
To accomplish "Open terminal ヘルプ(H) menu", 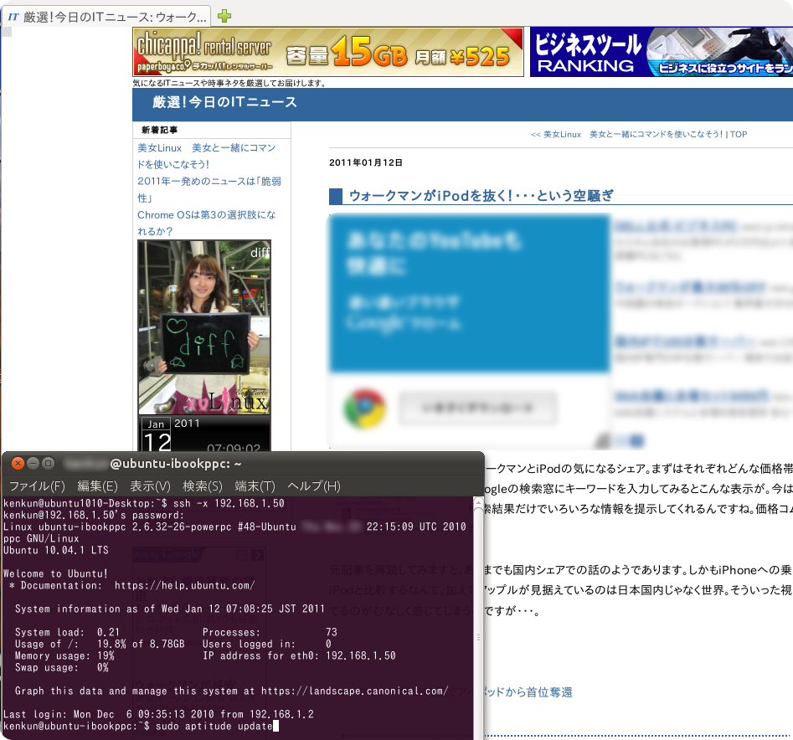I will coord(313,486).
